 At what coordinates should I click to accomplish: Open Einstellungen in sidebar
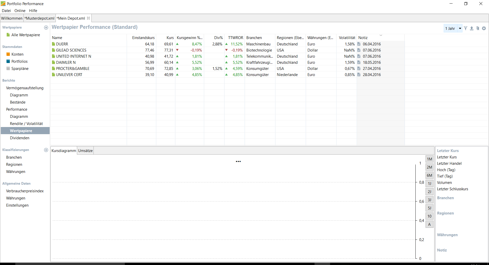click(17, 205)
